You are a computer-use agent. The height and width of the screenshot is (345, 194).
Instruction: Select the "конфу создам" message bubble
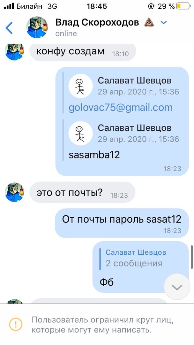point(83,52)
